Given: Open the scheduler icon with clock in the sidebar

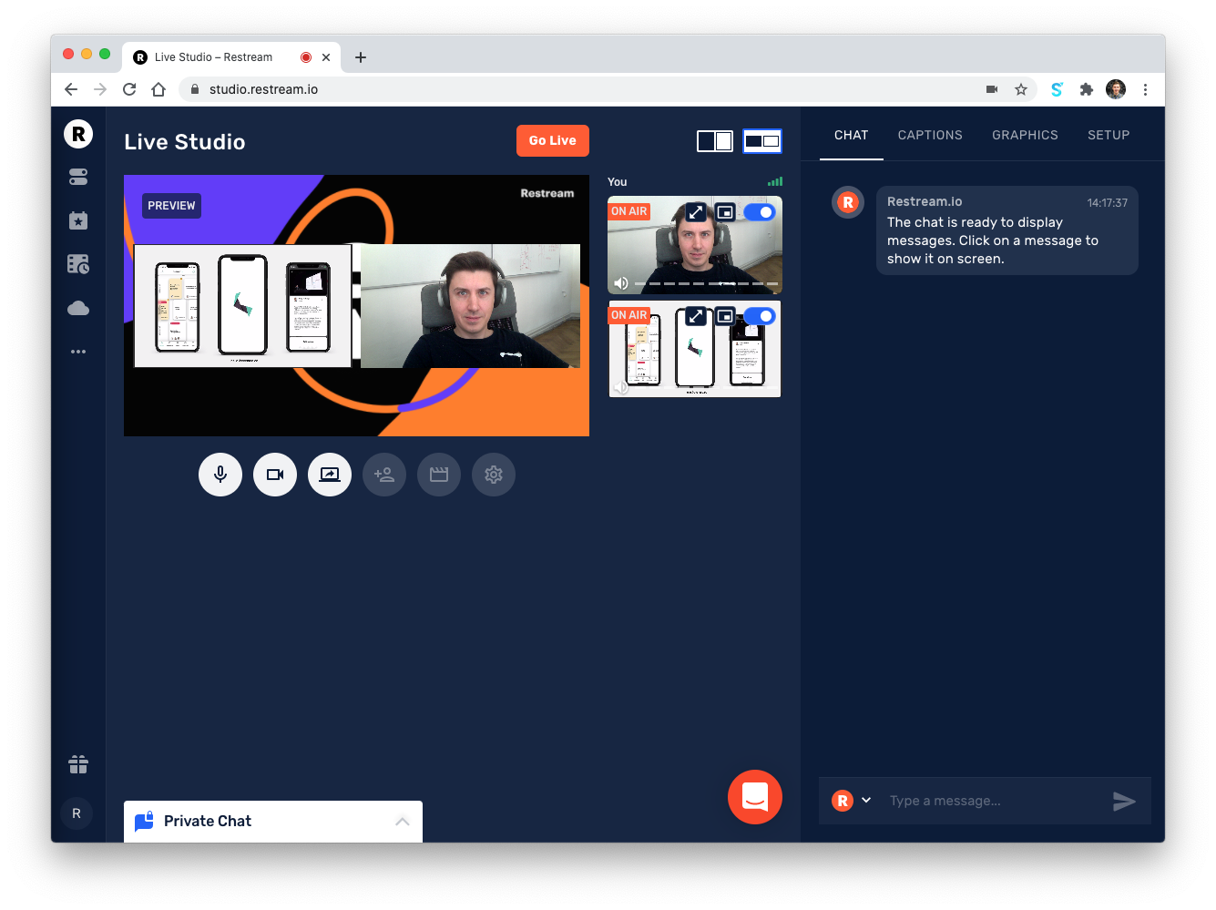Looking at the screenshot, I should tap(78, 264).
